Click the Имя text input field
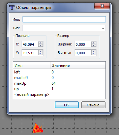This screenshot has width=119, height=135. coord(64,19)
